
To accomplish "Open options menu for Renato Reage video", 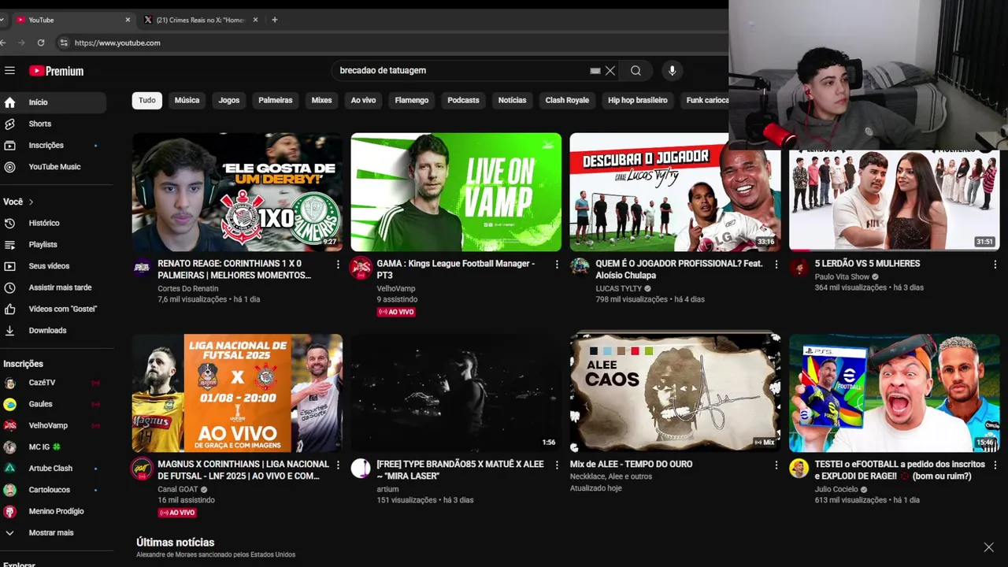I will [338, 265].
